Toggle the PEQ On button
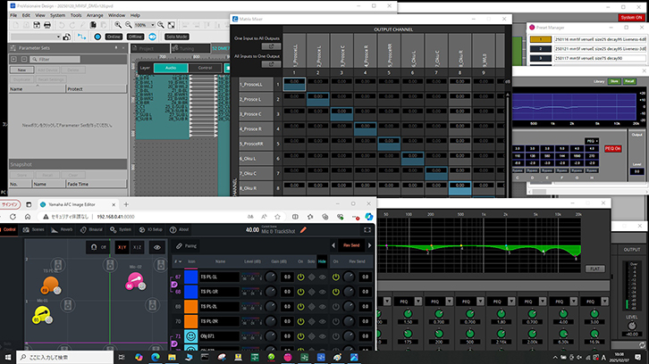Screen dimensions: 649x364 click(611, 147)
